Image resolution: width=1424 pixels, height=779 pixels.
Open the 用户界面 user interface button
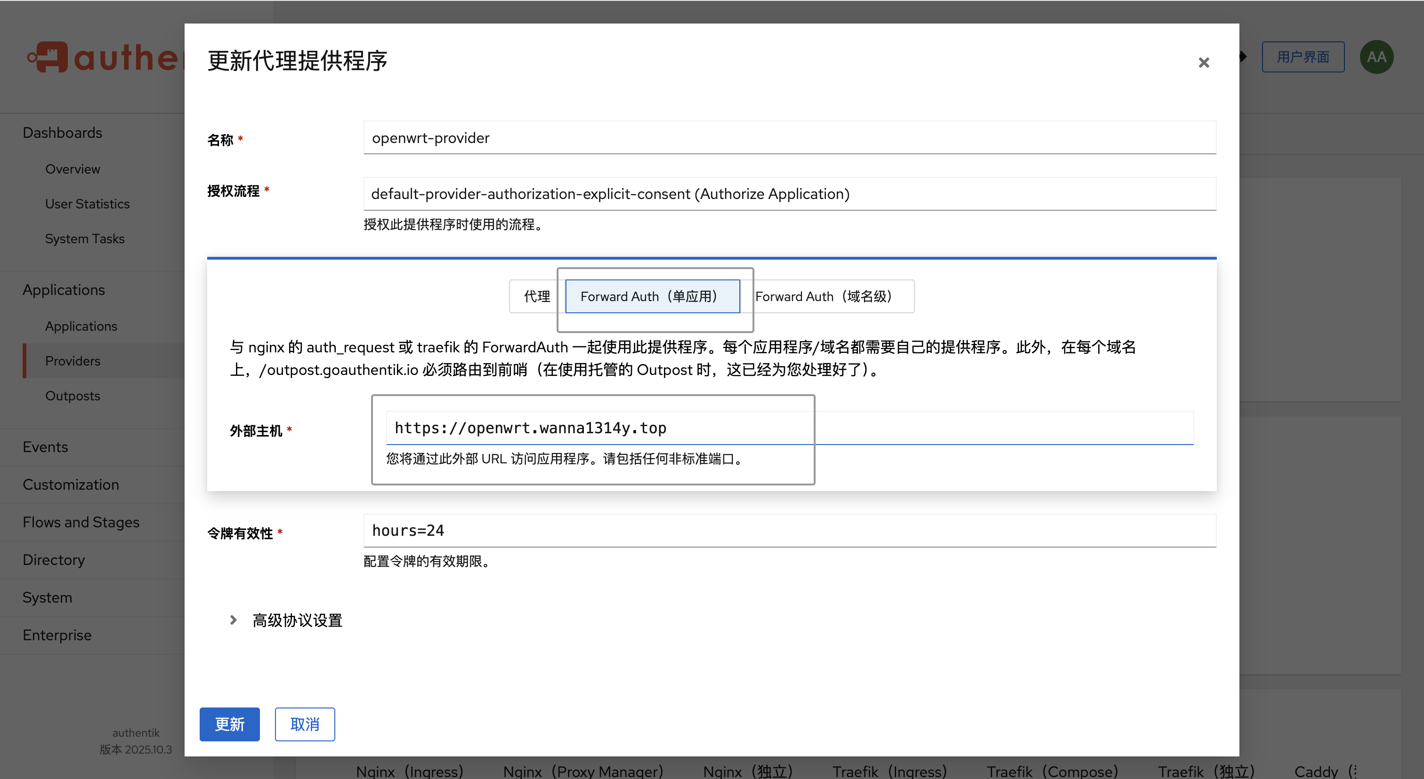pos(1303,57)
